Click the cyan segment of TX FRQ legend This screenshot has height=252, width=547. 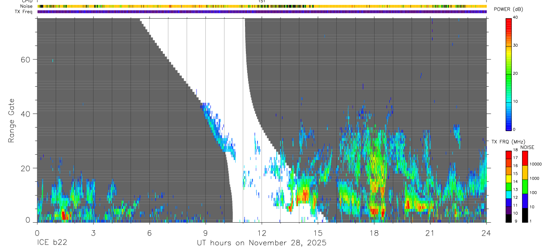(509, 195)
